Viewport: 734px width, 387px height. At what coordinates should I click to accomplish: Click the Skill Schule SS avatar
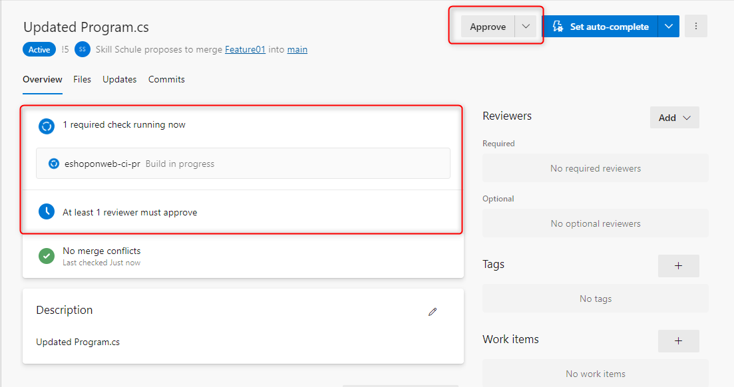tap(82, 49)
